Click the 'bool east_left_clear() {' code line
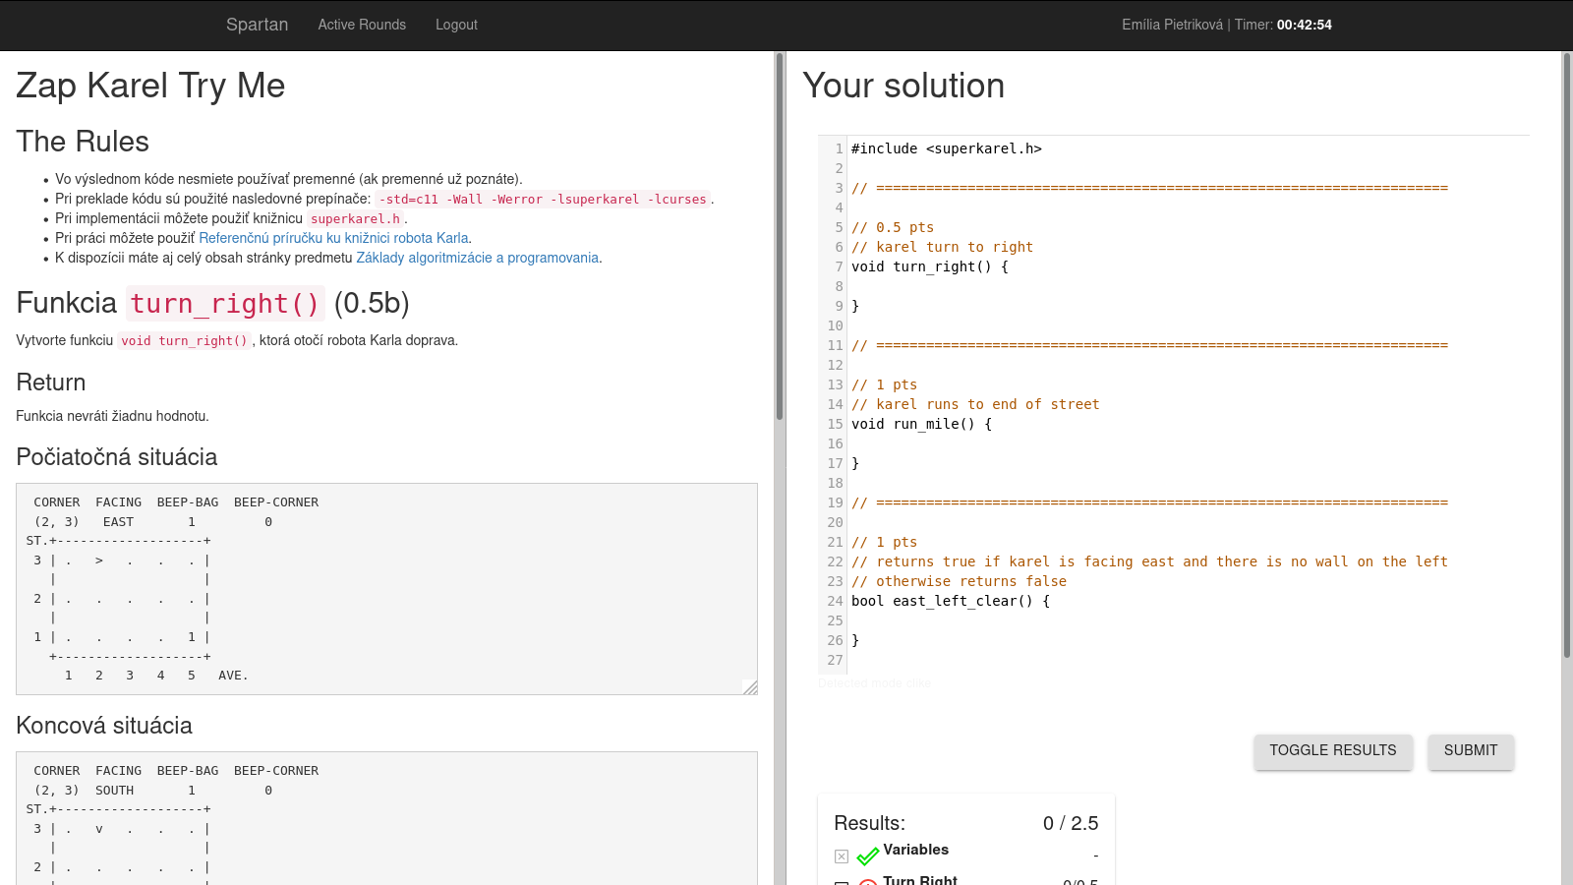Viewport: 1573px width, 885px height. tap(951, 601)
